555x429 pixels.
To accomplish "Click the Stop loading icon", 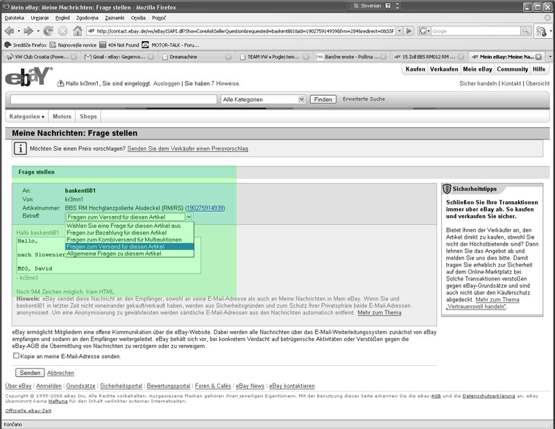I will (62, 31).
